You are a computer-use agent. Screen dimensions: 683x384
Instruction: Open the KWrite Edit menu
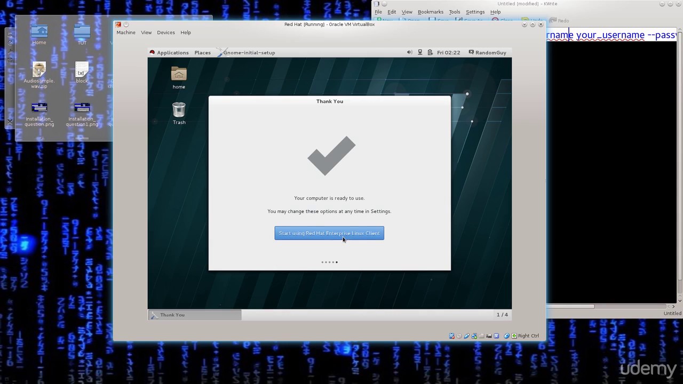click(x=392, y=12)
